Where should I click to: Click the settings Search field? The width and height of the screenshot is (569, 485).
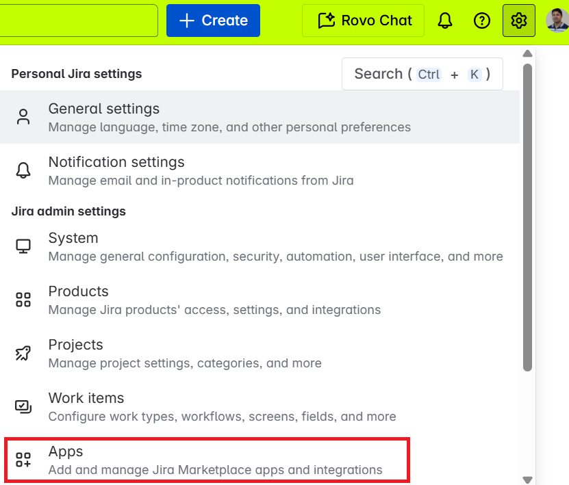tap(422, 74)
